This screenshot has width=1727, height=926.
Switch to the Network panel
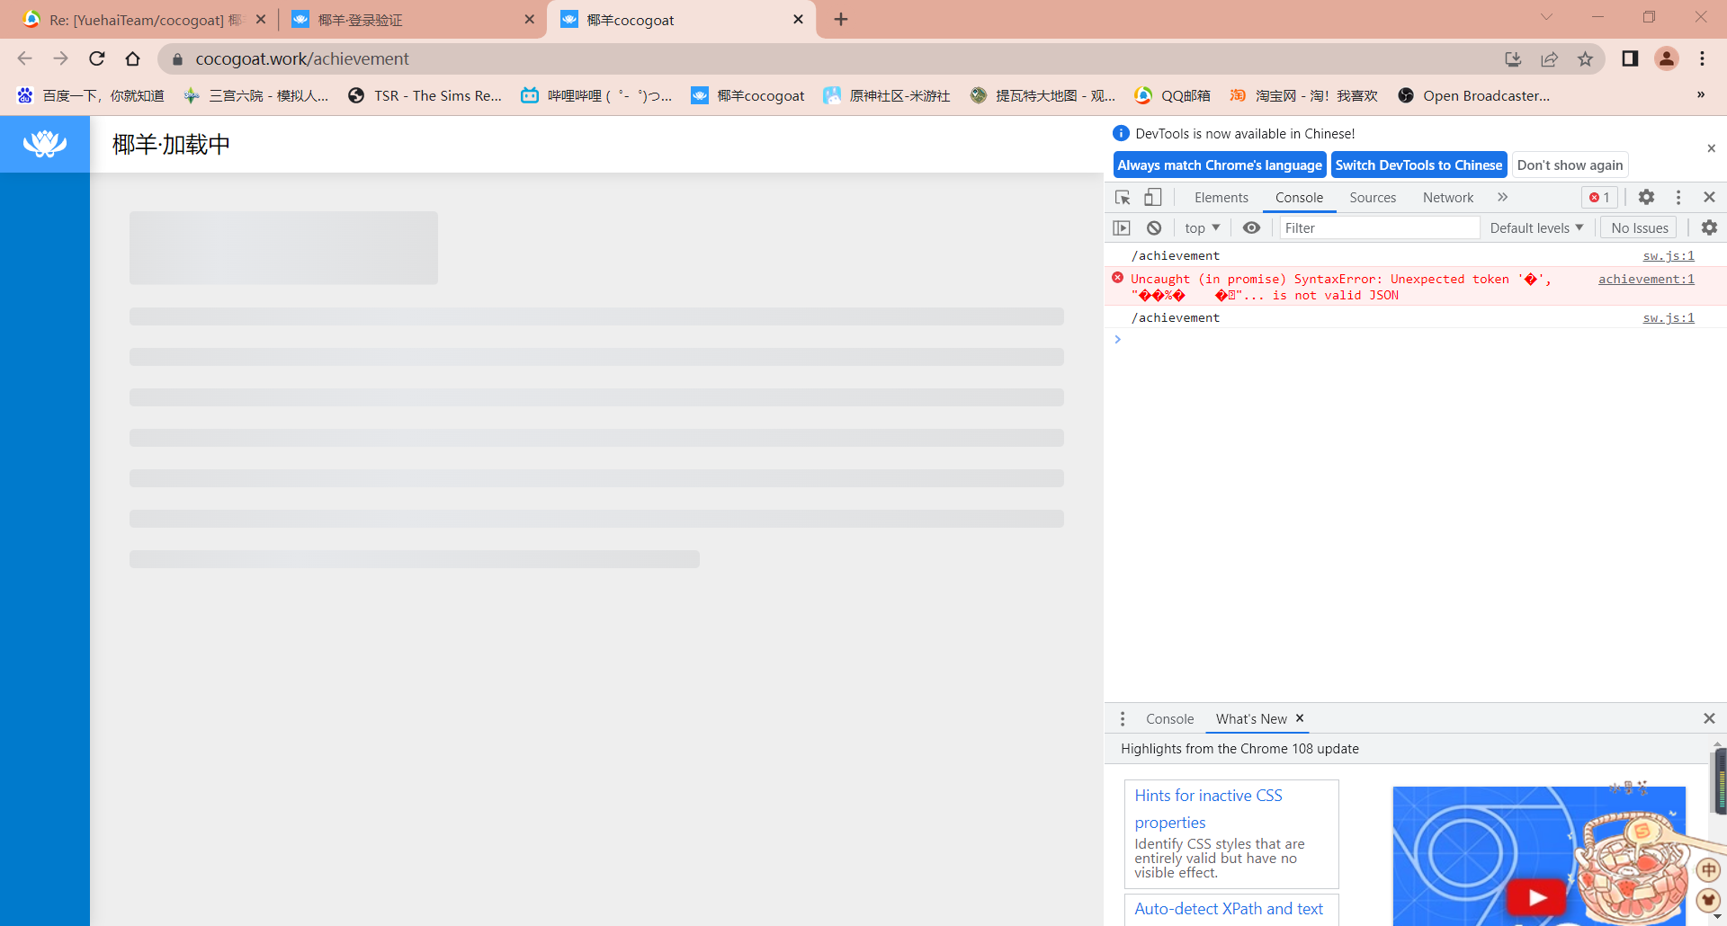[x=1447, y=197]
